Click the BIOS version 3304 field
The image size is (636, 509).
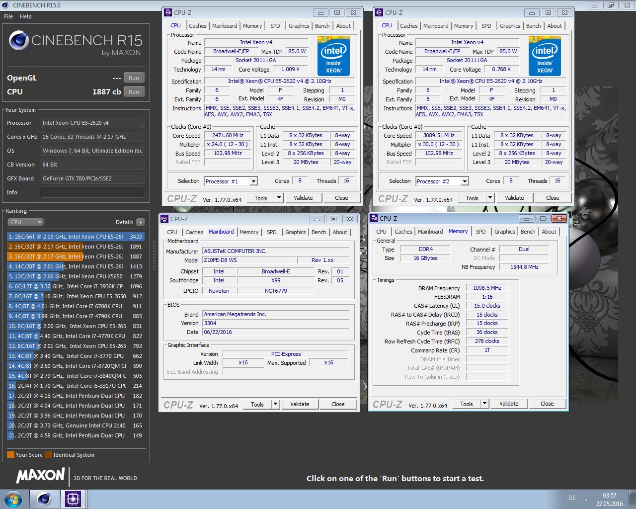click(275, 323)
